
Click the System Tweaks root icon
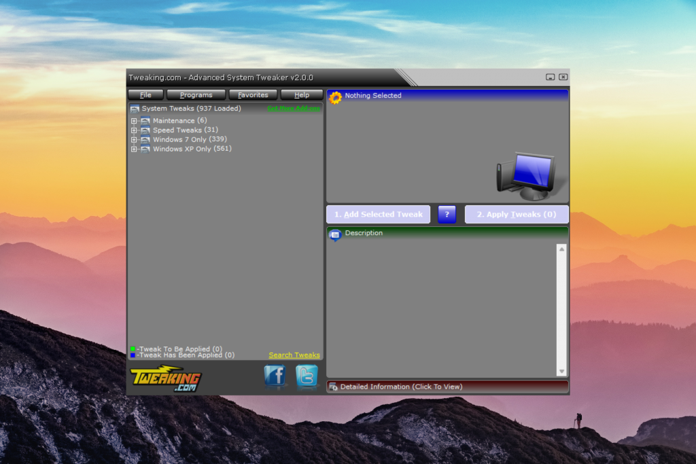click(x=135, y=109)
